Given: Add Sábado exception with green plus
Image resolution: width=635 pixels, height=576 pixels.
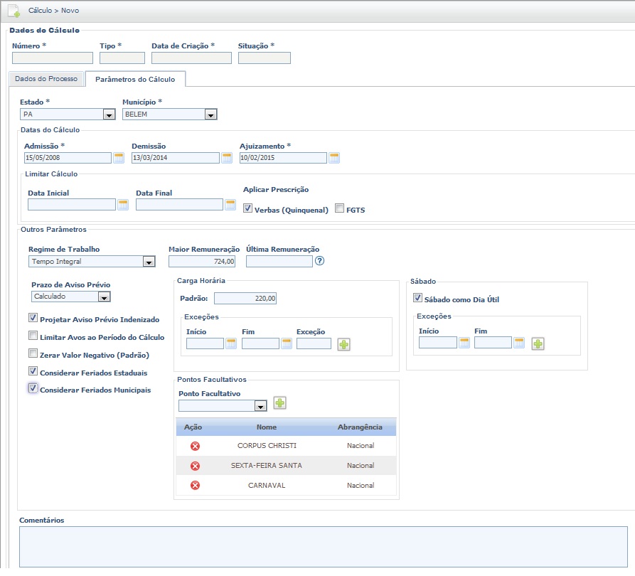Looking at the screenshot, I should 538,344.
